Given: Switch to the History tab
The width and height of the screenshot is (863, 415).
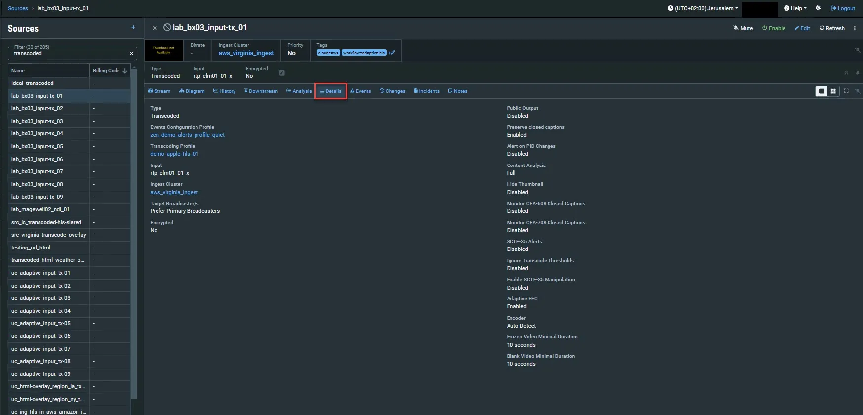Looking at the screenshot, I should pyautogui.click(x=224, y=91).
